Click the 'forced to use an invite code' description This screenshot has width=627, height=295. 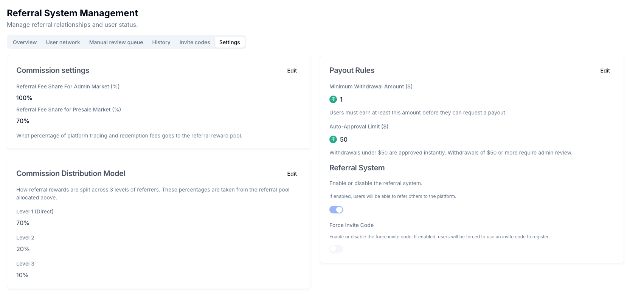click(439, 237)
